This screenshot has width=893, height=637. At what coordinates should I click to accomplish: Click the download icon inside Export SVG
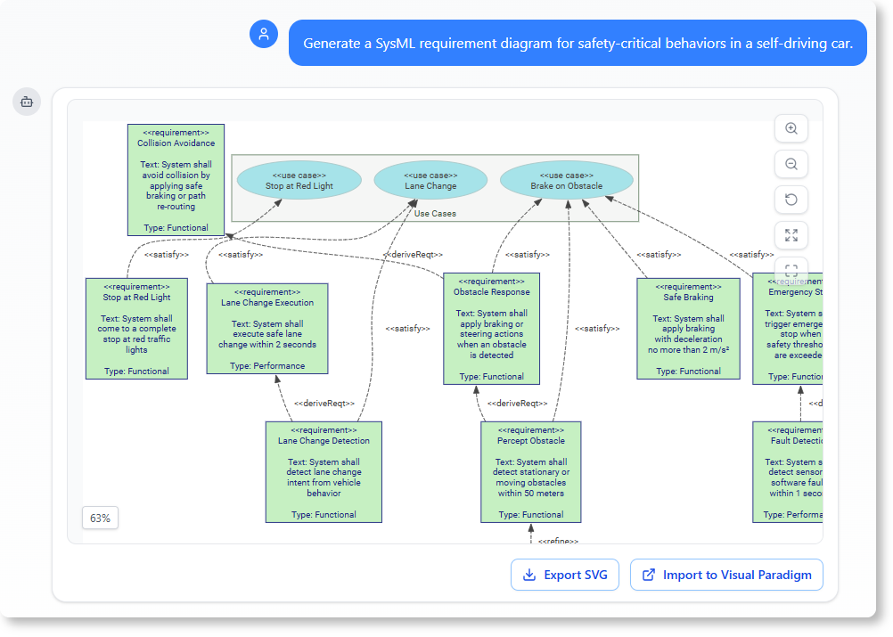[528, 575]
